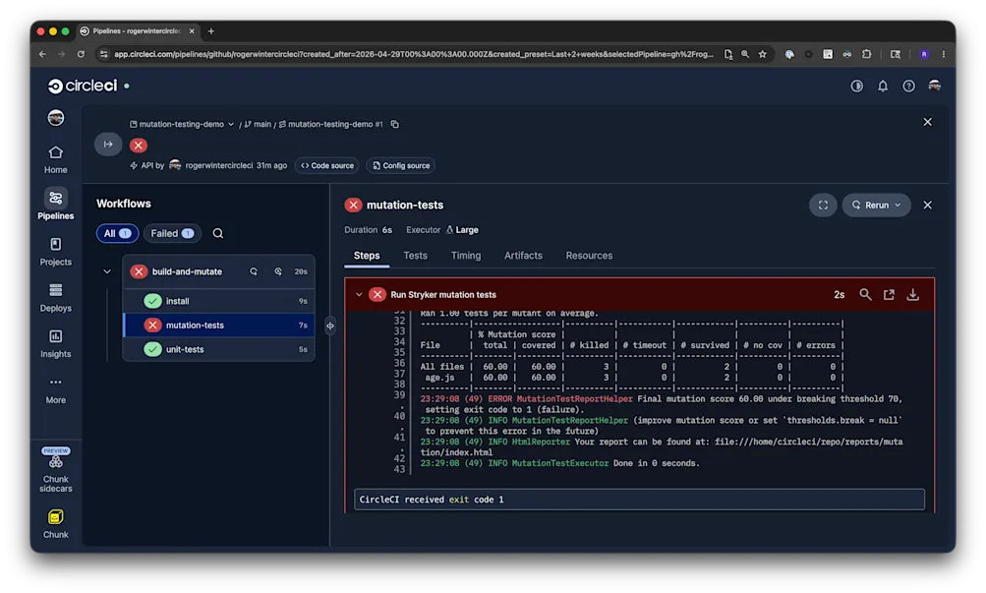Switch to the Timing tab
Image resolution: width=986 pixels, height=593 pixels.
(466, 256)
